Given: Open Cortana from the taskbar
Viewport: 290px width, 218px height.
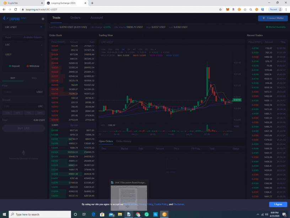Looking at the screenshot, I should (x=75, y=214).
